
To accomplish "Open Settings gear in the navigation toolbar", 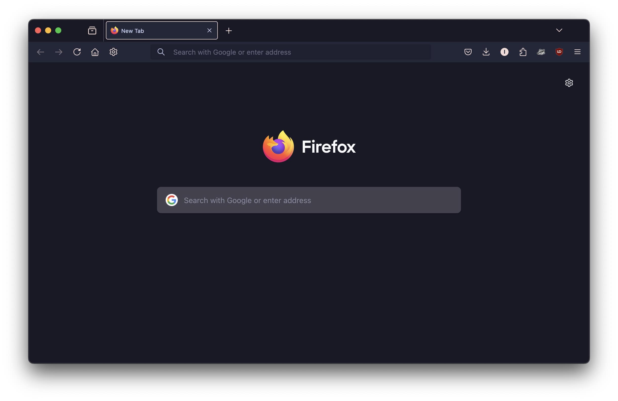I will 113,52.
